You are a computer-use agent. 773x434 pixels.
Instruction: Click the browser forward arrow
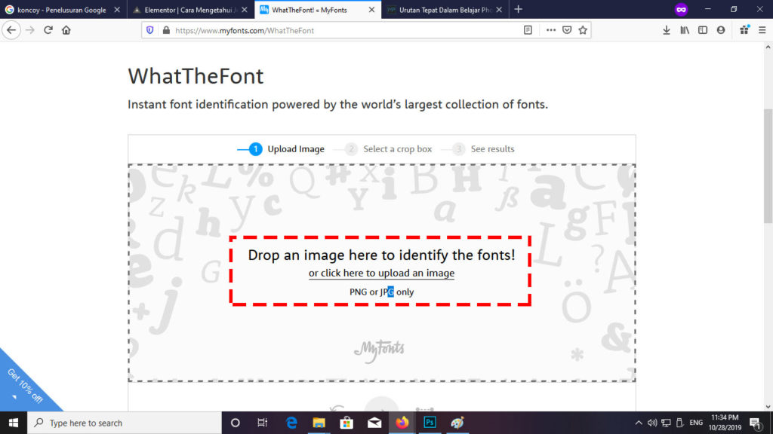pyautogui.click(x=30, y=30)
